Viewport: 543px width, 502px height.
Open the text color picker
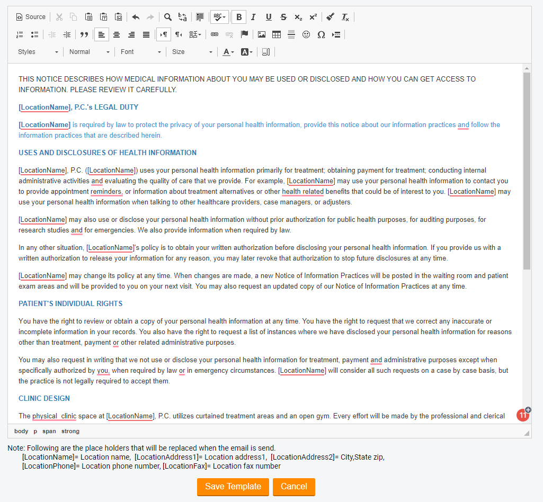(228, 52)
